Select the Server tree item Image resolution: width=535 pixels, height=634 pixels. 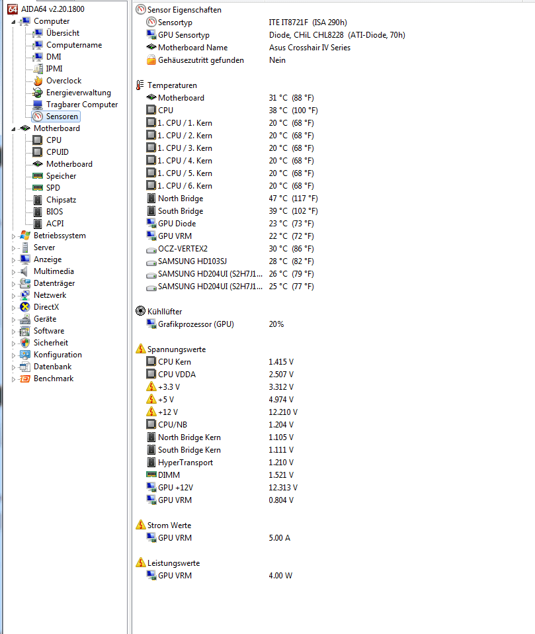pos(44,248)
